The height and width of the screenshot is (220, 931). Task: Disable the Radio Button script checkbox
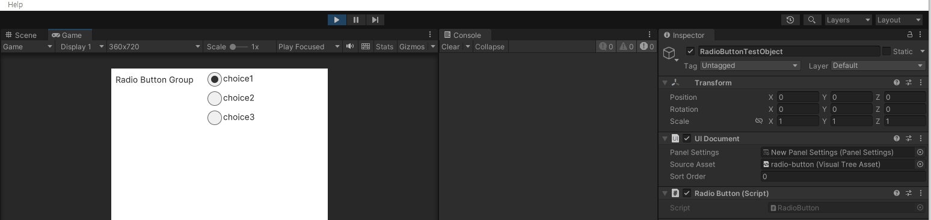point(687,193)
